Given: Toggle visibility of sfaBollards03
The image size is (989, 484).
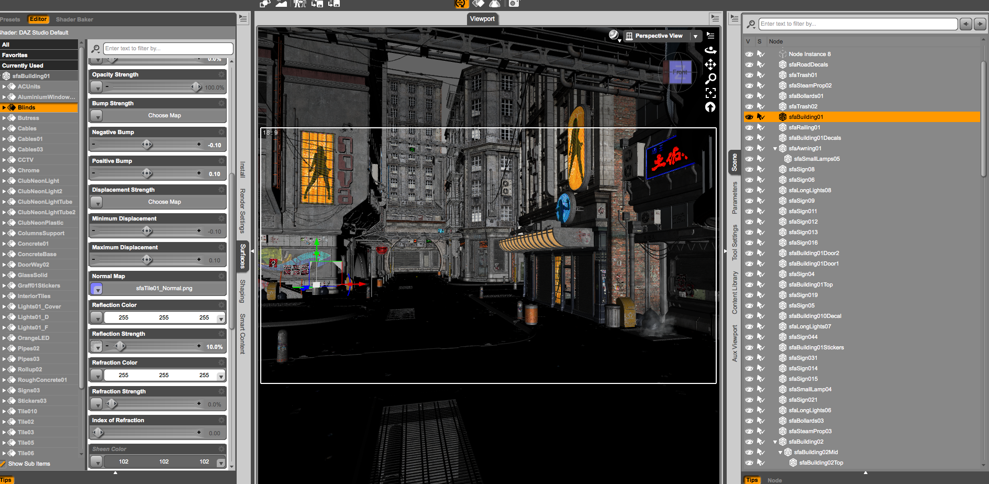Looking at the screenshot, I should [749, 421].
